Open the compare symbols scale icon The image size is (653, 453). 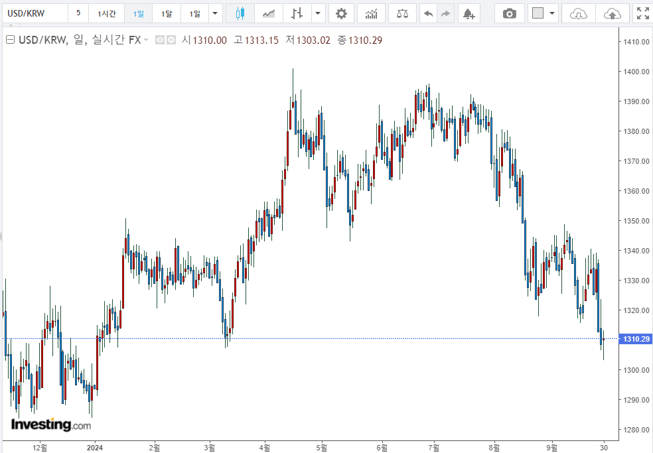click(x=402, y=14)
